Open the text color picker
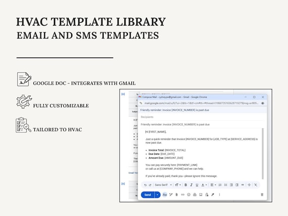Screen dimensions: 288x216 point(204,185)
